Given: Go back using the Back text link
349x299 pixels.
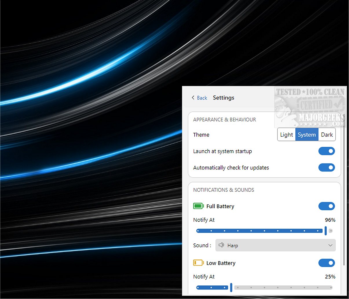Looking at the screenshot, I should (202, 98).
